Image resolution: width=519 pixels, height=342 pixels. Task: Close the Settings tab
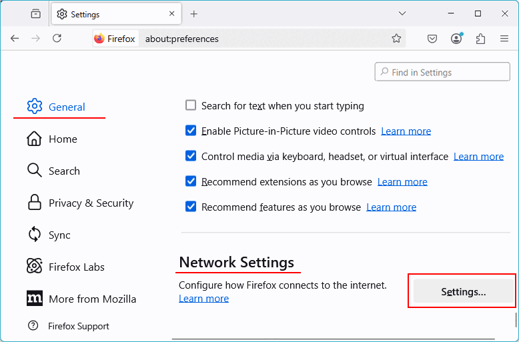(171, 14)
